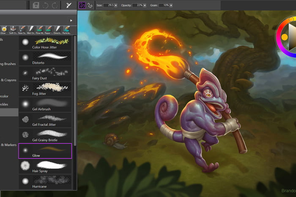Select the Fairy Dust brush variant

pyautogui.click(x=46, y=73)
